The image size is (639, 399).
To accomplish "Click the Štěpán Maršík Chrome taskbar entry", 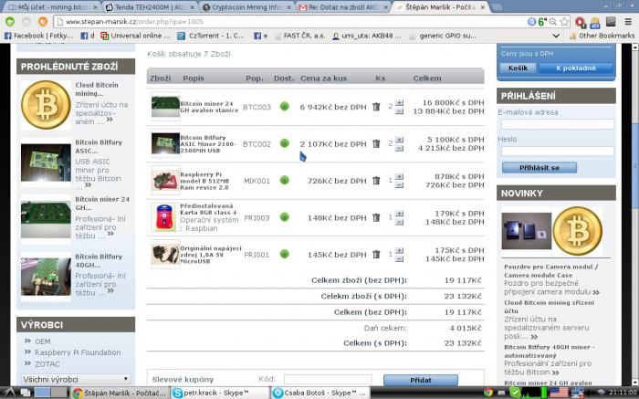I will pos(120,393).
